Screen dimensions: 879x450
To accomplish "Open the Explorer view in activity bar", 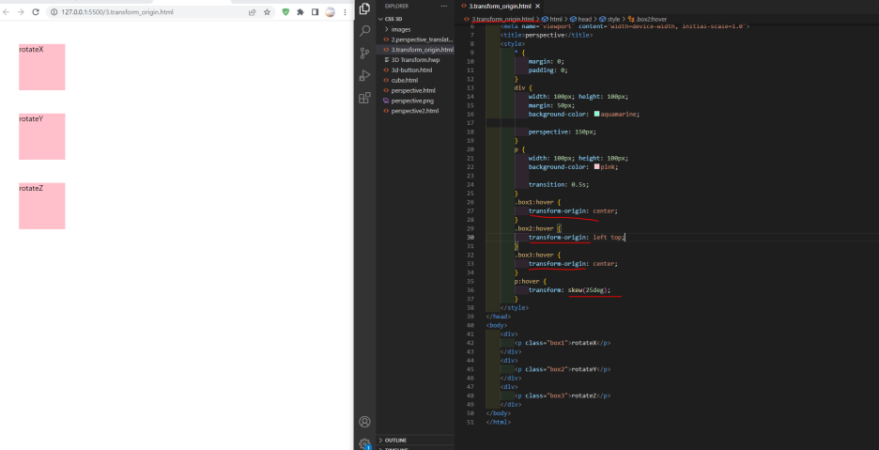I will 364,8.
